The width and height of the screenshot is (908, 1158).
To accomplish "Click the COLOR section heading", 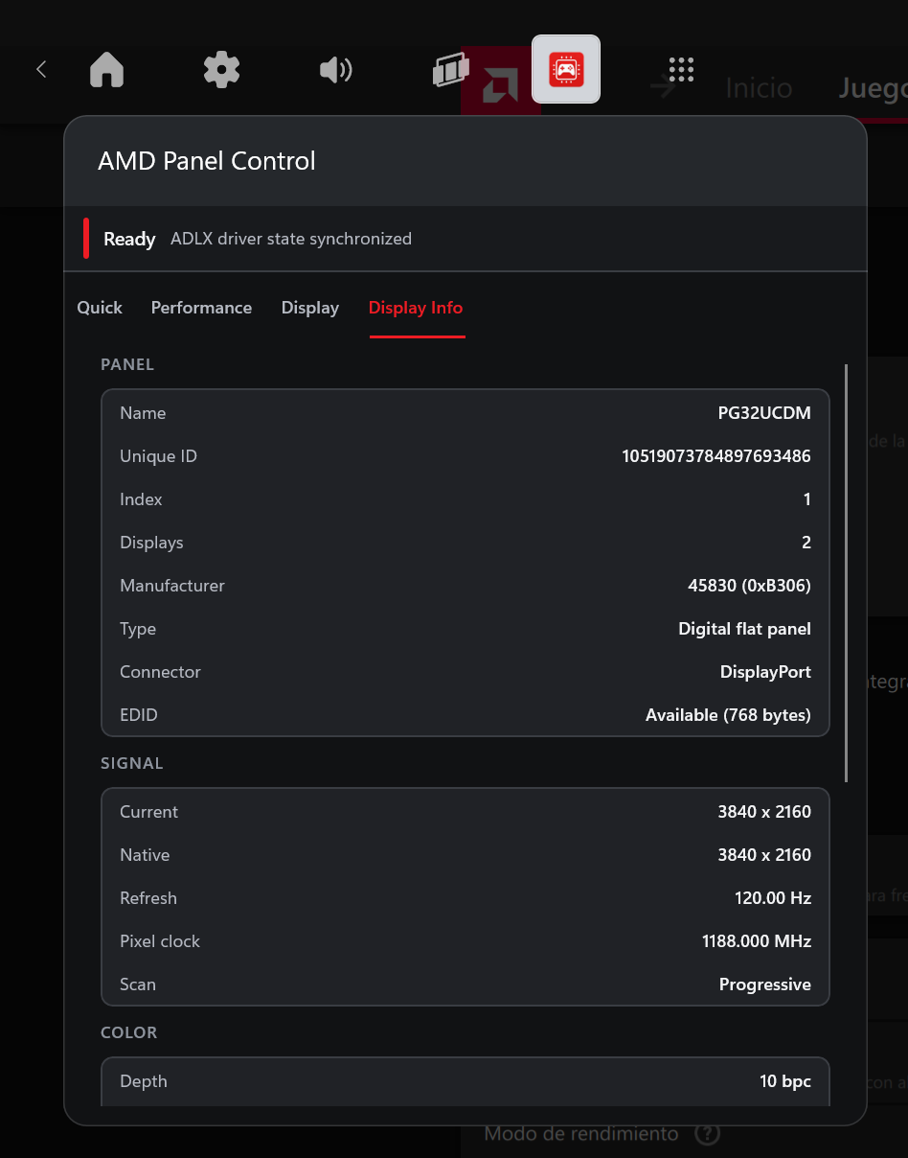I will click(x=128, y=1032).
